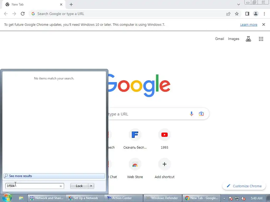Open Chrome's three-dot menu

point(264,14)
